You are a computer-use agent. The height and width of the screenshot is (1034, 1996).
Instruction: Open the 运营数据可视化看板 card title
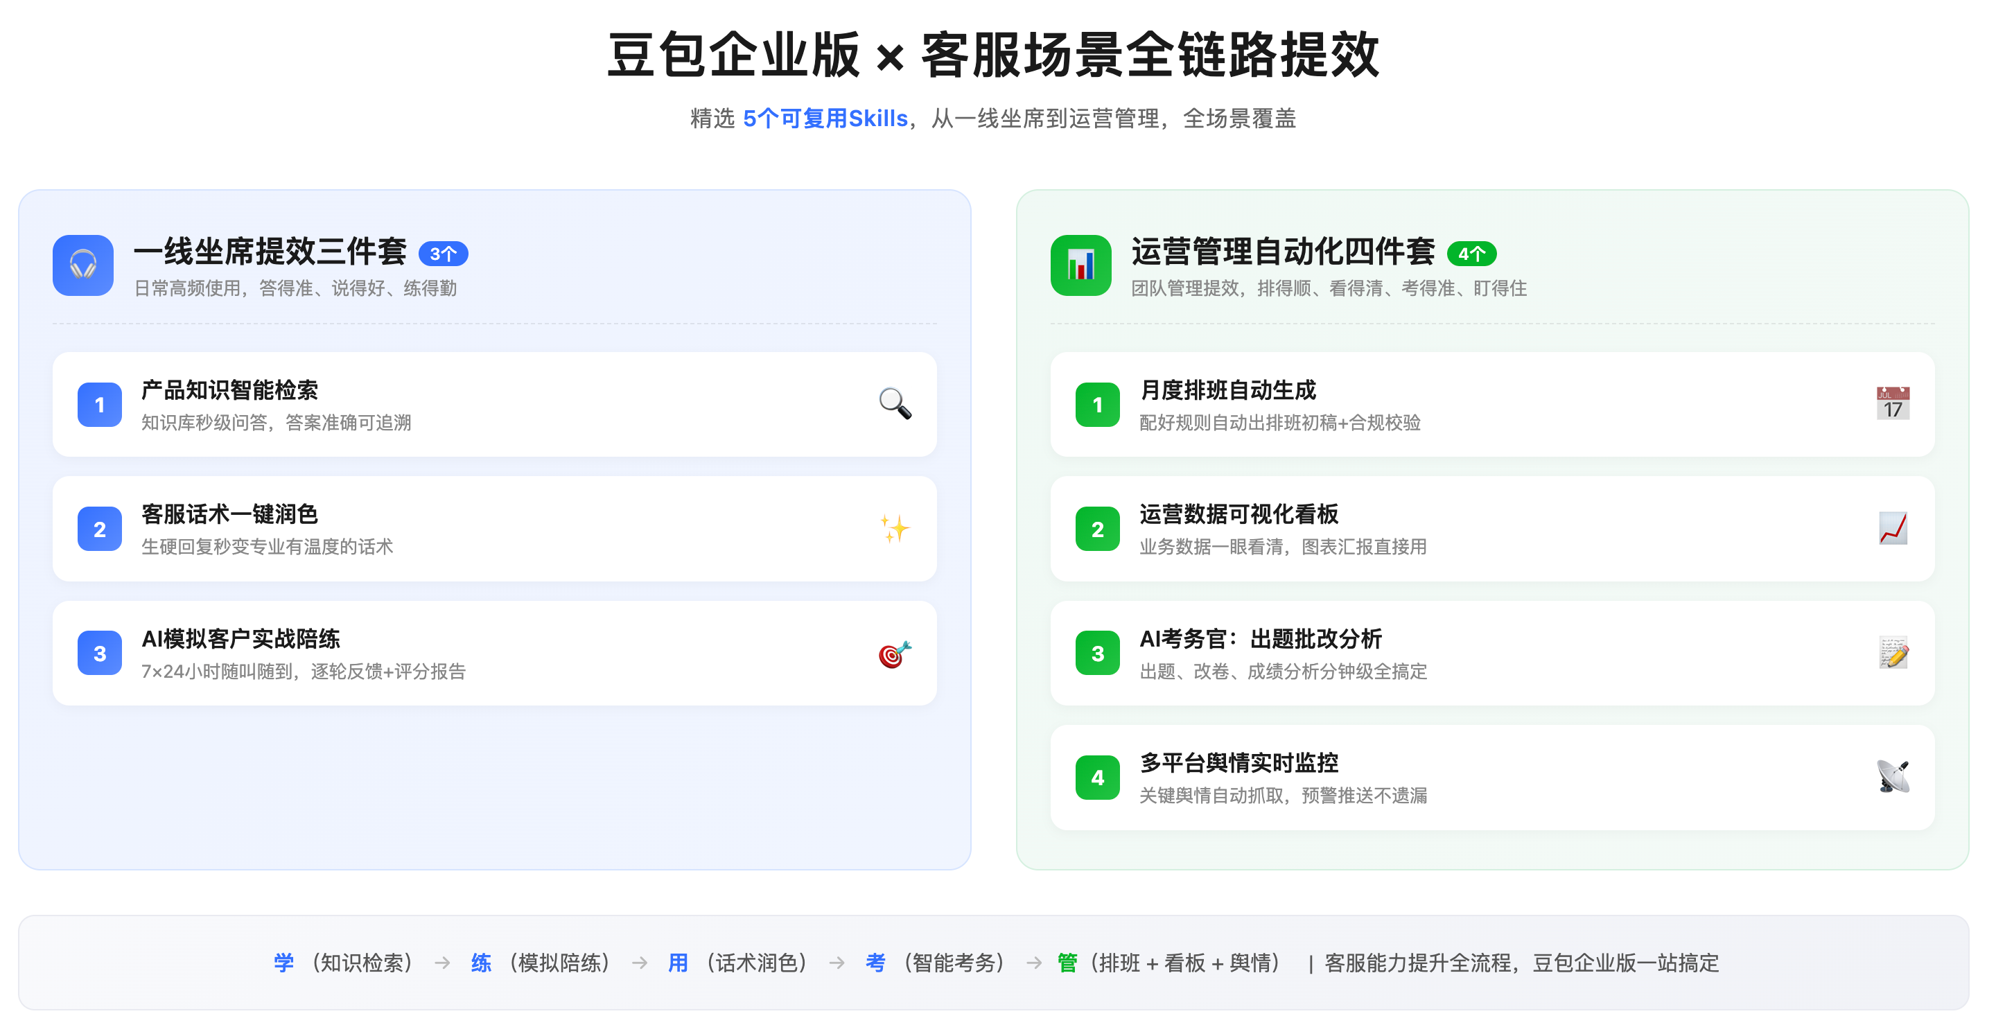[x=1238, y=514]
